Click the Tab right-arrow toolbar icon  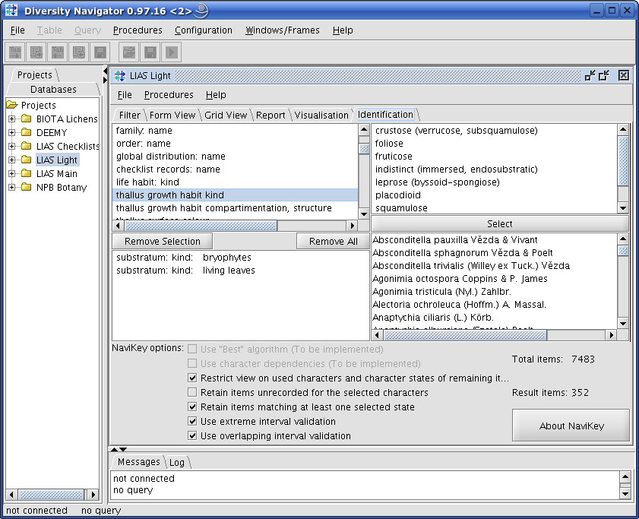coord(15,52)
